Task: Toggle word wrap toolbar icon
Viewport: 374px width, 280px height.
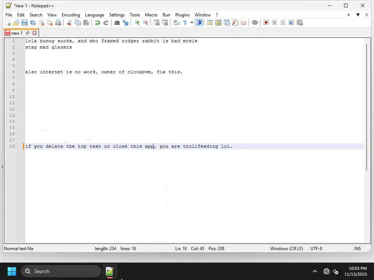Action: pyautogui.click(x=176, y=23)
